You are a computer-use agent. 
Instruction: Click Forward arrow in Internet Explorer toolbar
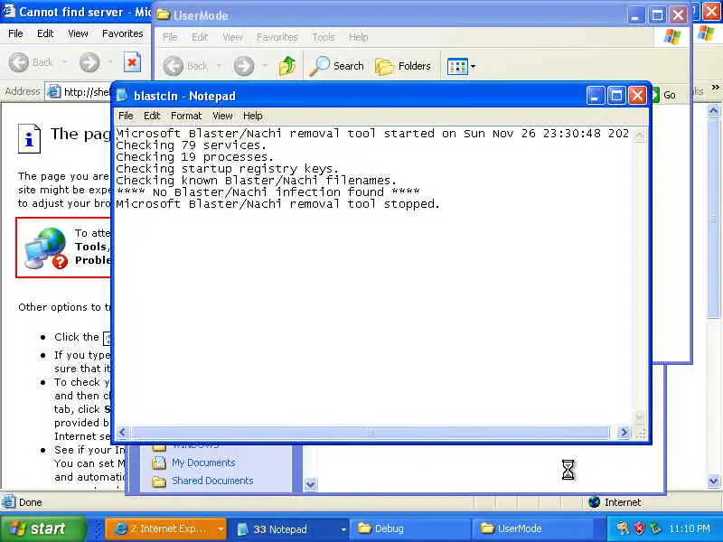(89, 62)
